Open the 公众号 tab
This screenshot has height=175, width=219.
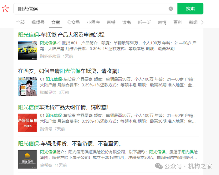pyautogui.click(x=73, y=22)
